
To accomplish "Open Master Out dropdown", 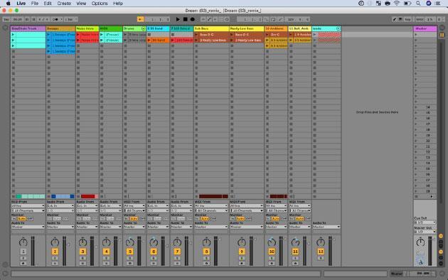I will 425,232.
